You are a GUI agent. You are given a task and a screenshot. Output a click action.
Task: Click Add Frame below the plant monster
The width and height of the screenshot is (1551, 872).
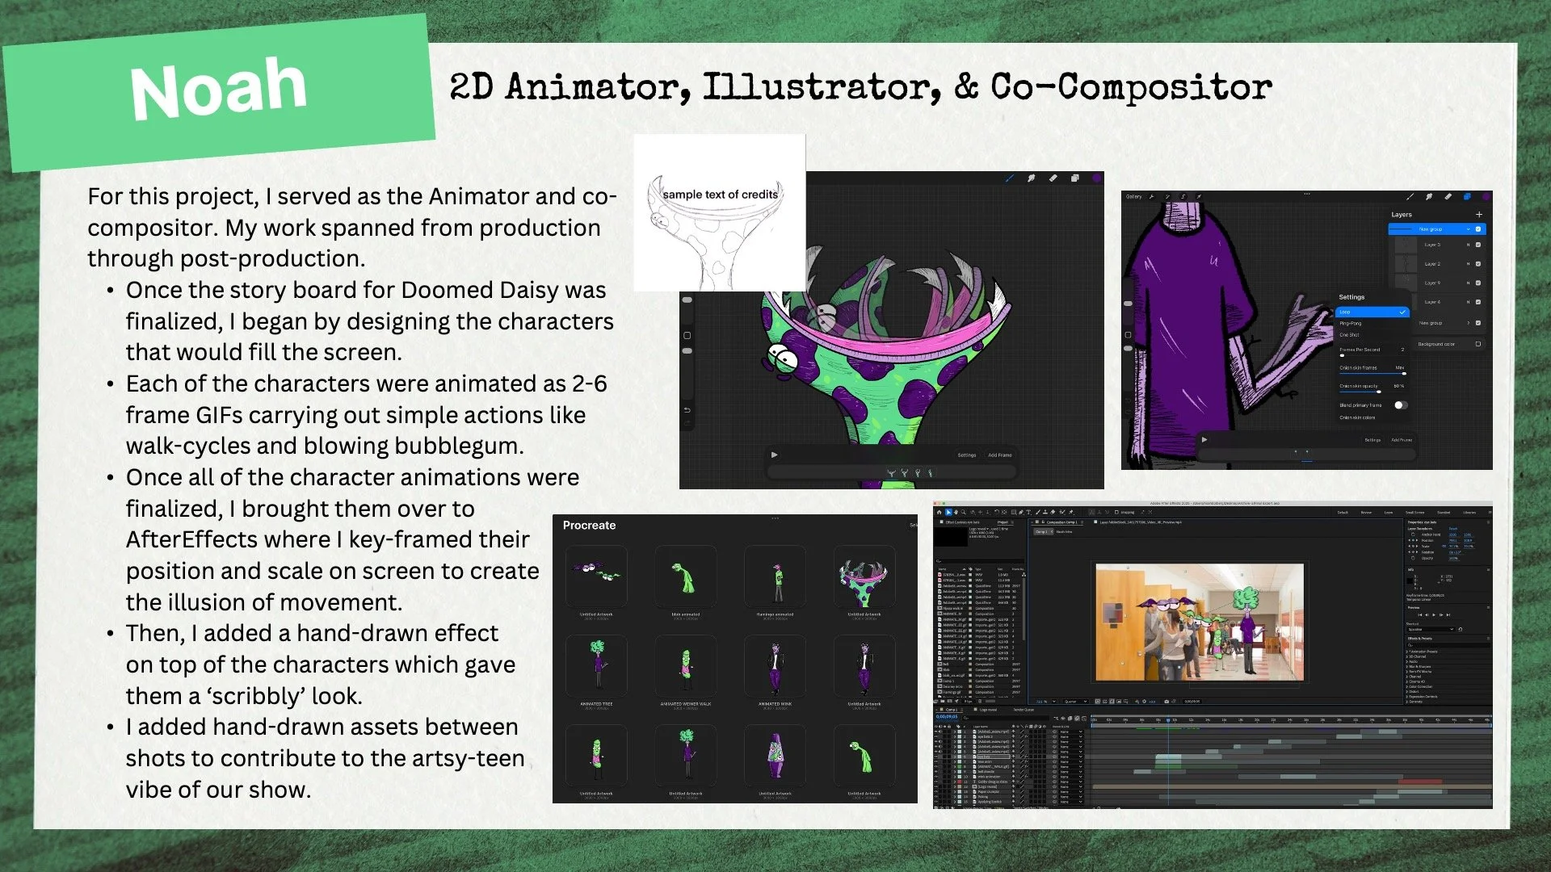999,455
